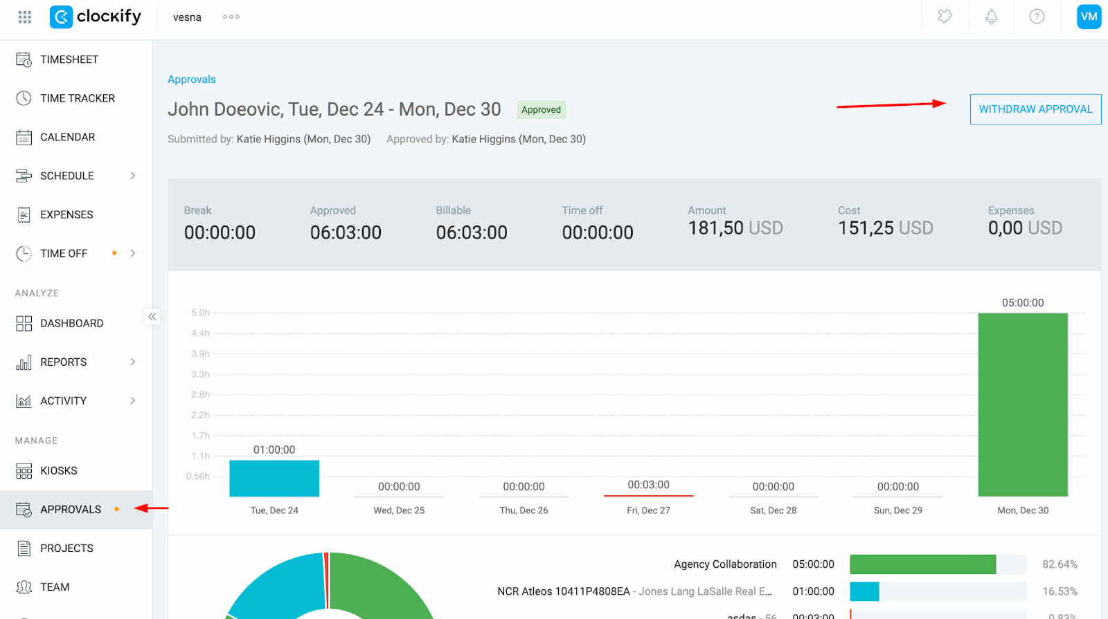Select the blue Tue, Dec 24 bar
This screenshot has width=1108, height=619.
pyautogui.click(x=274, y=479)
